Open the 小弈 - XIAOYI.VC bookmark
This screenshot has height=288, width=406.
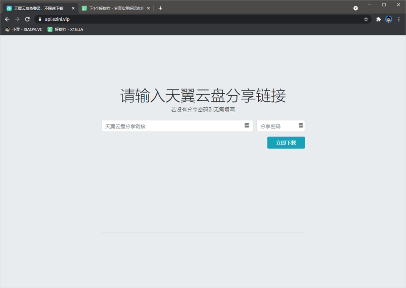click(x=24, y=29)
